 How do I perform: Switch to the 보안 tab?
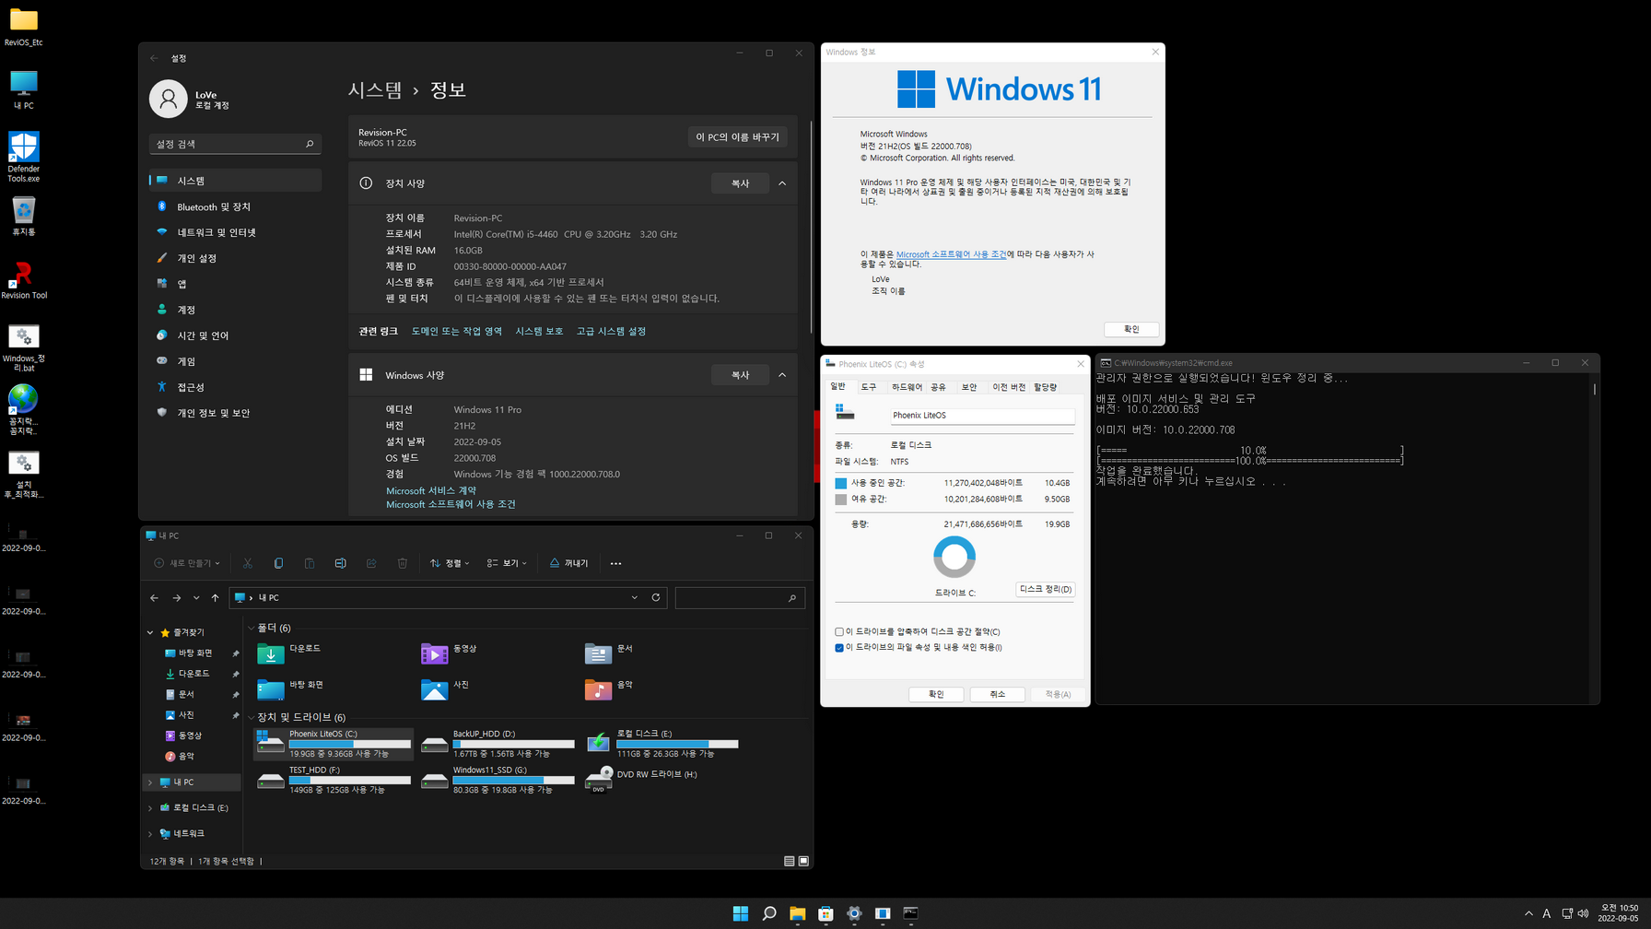pyautogui.click(x=969, y=387)
